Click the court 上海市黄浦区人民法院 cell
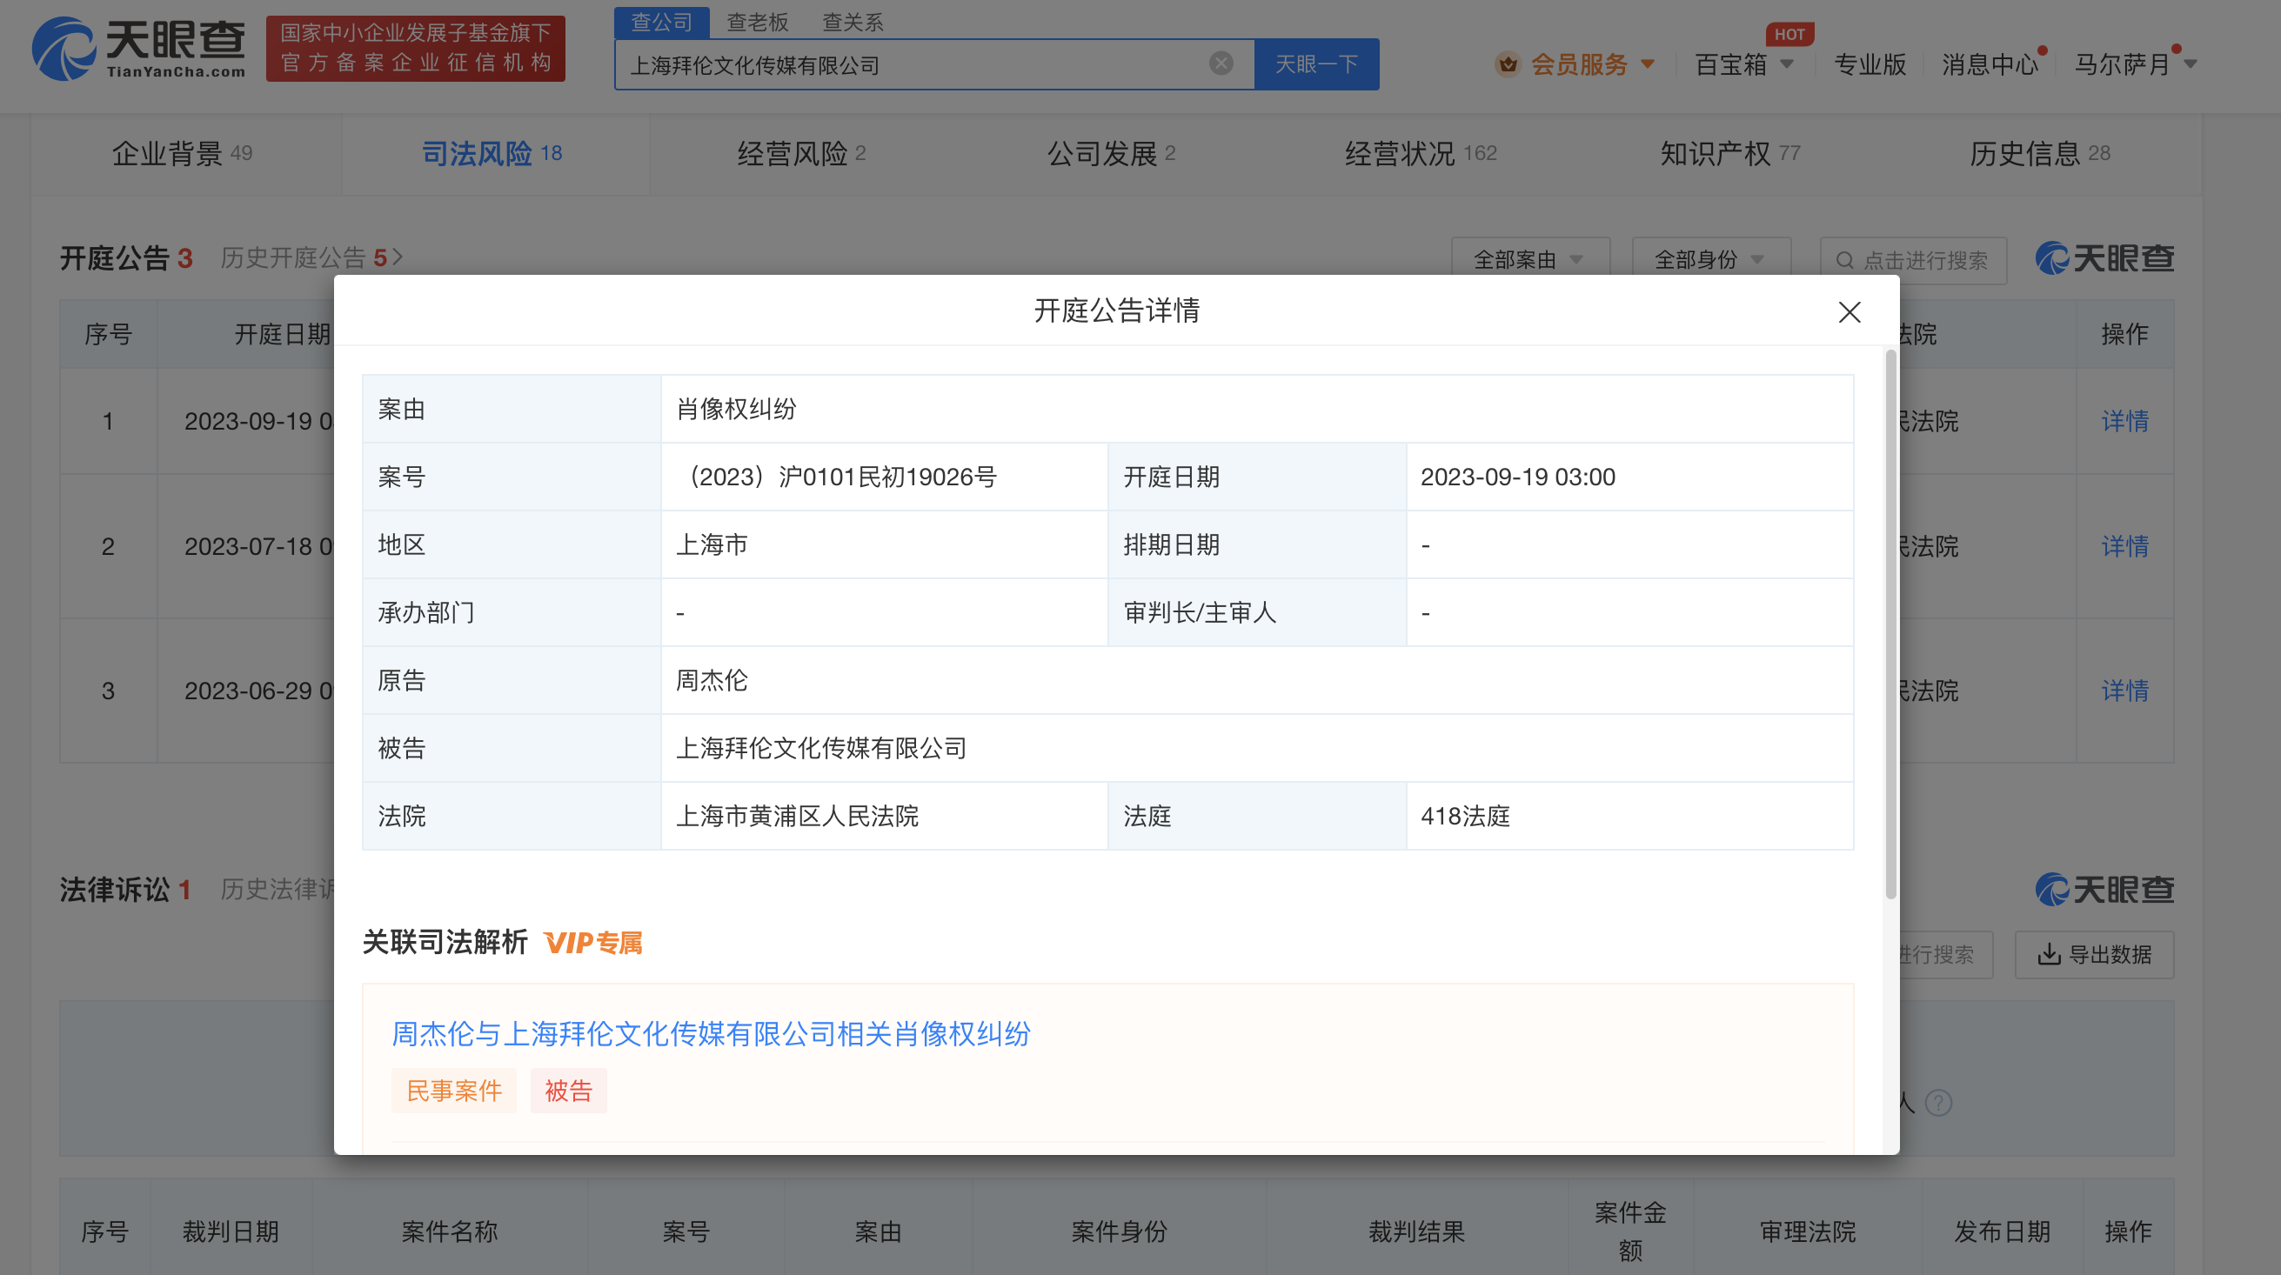 tap(884, 816)
